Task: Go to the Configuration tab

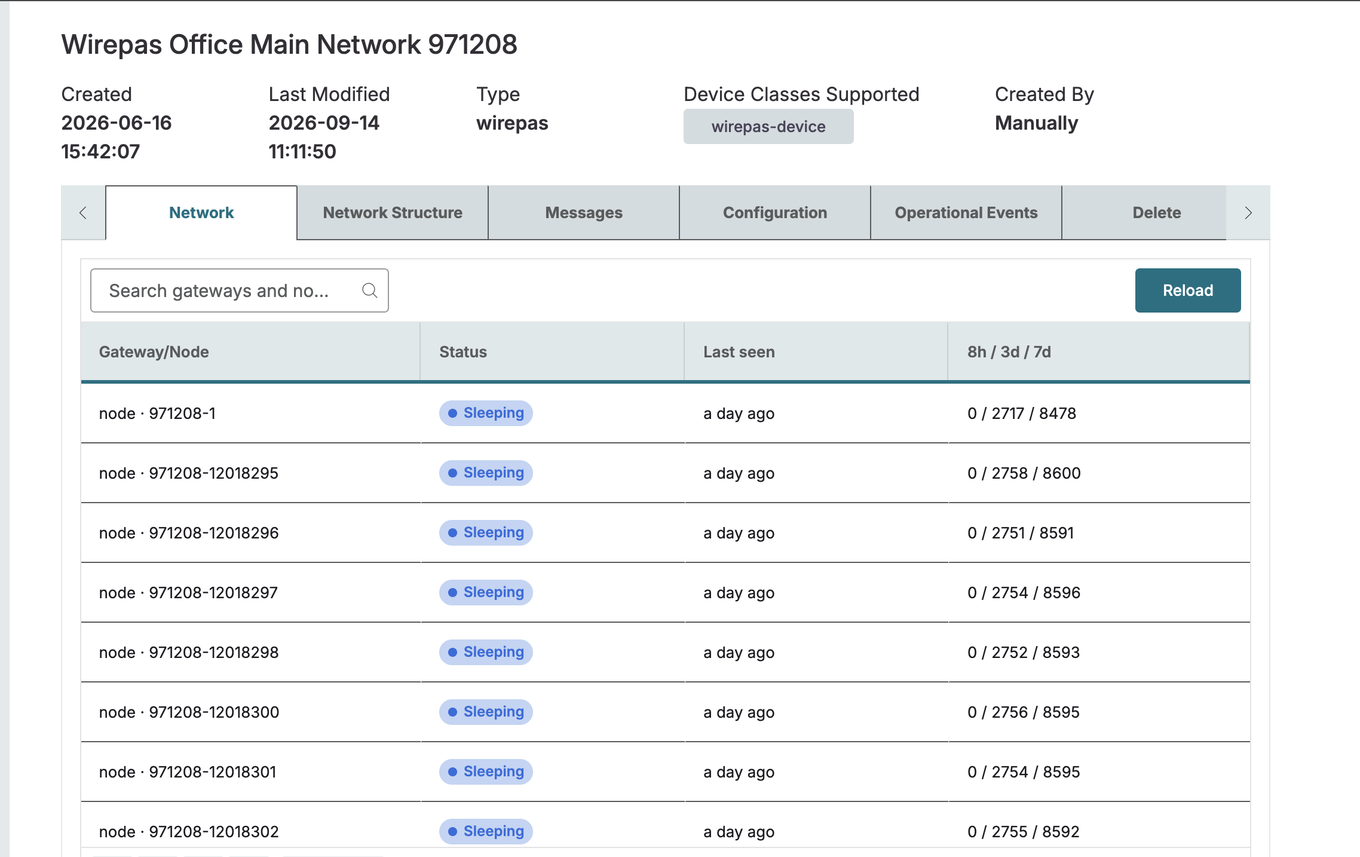Action: point(775,213)
